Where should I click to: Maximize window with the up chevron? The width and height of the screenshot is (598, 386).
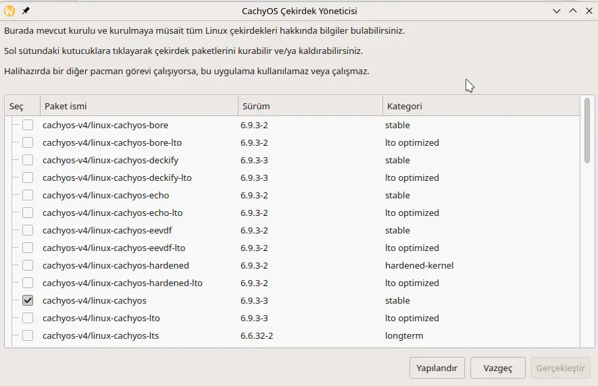(x=573, y=11)
